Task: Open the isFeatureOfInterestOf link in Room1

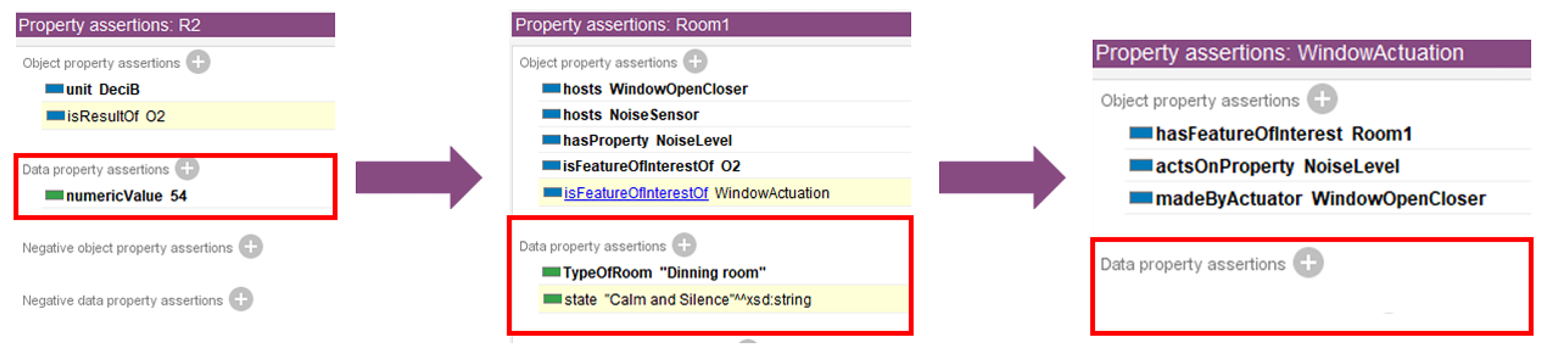Action: point(635,193)
